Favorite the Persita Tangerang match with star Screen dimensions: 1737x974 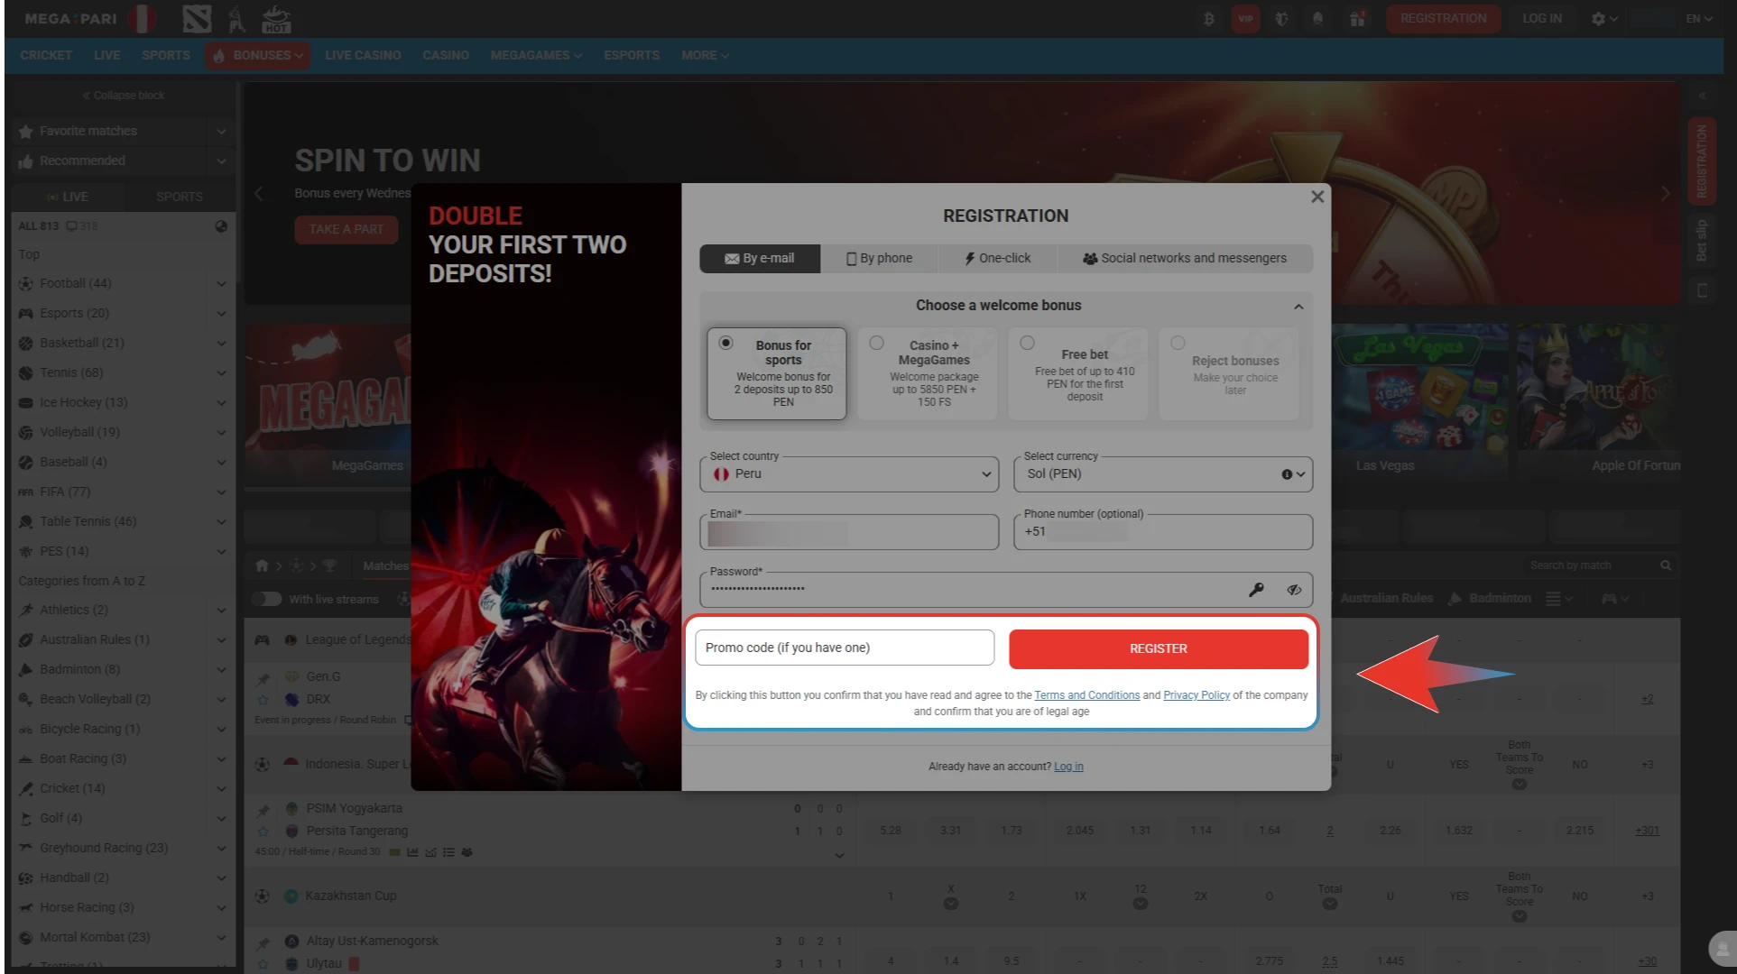click(x=263, y=832)
